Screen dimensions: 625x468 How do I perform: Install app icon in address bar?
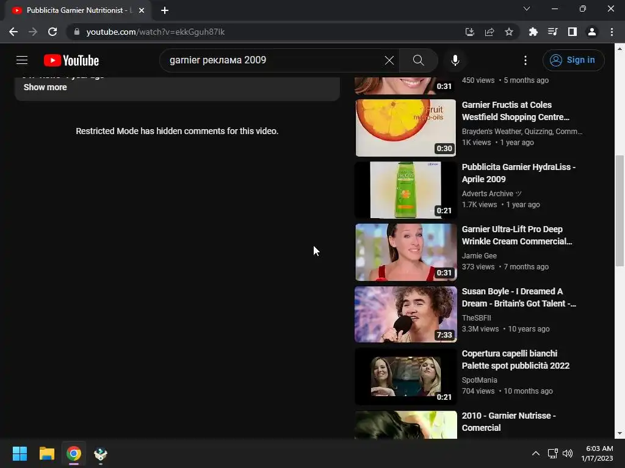click(x=469, y=32)
